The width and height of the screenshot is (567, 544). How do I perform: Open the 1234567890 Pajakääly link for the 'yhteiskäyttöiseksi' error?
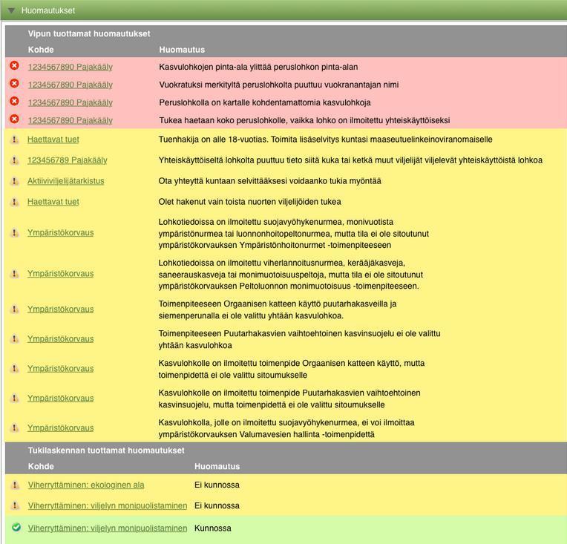pos(71,120)
